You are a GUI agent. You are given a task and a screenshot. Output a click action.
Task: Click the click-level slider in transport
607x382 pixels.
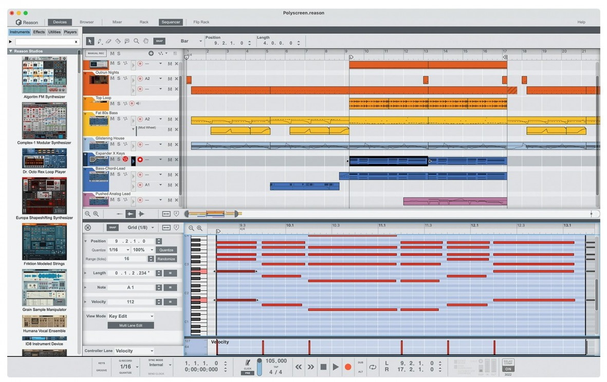pyautogui.click(x=260, y=367)
